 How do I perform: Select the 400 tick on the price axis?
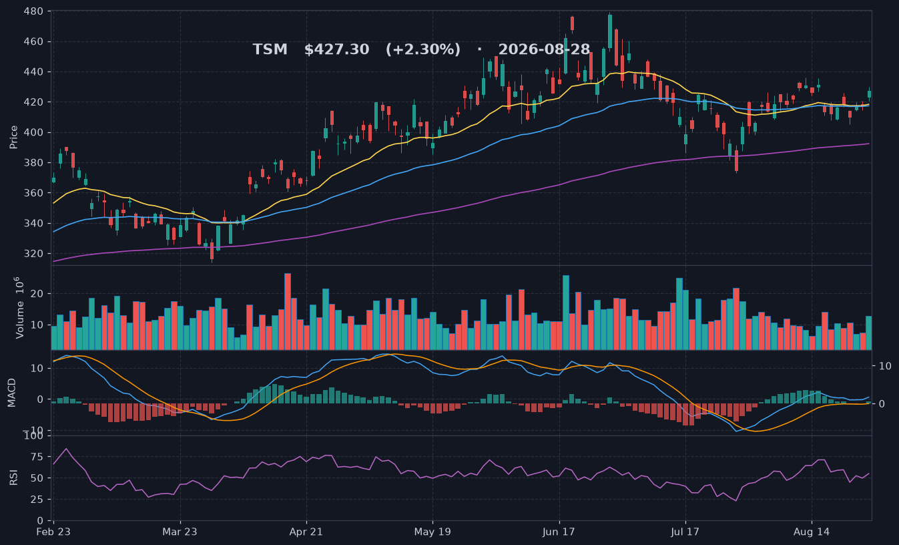(33, 132)
